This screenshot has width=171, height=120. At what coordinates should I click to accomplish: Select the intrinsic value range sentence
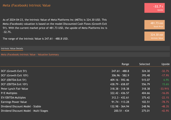(36, 39)
